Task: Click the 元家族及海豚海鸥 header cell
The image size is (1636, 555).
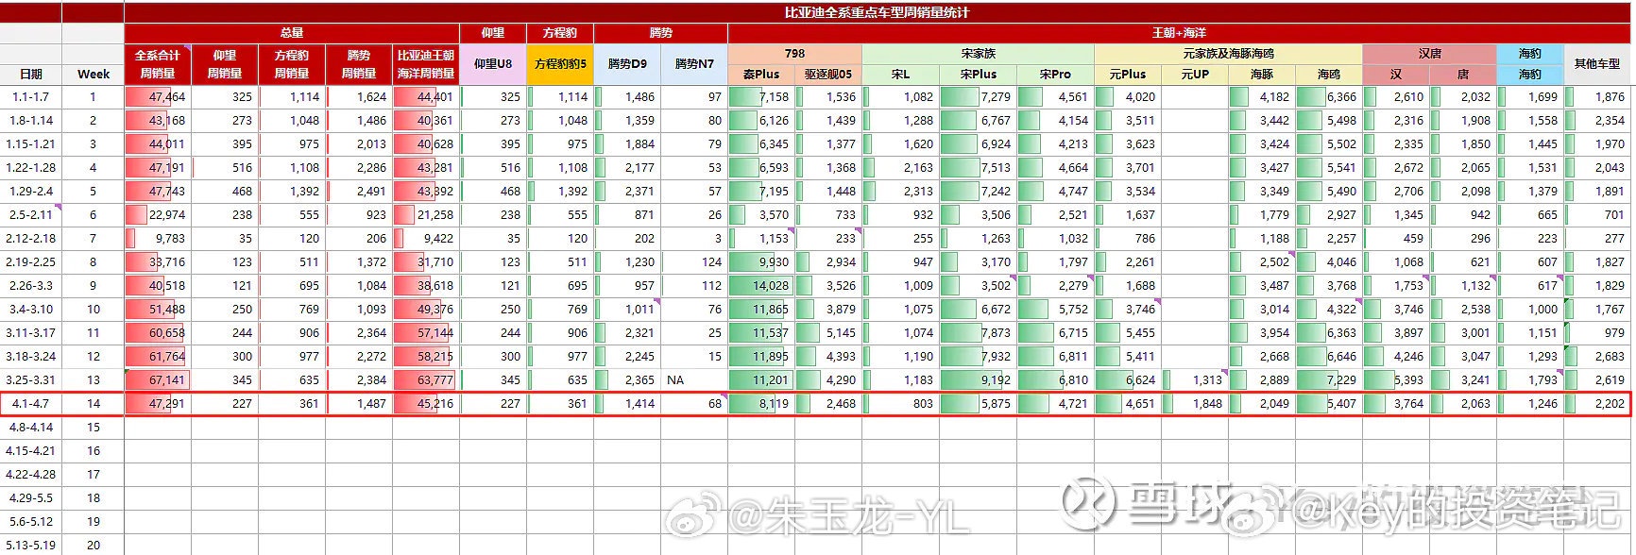Action: coord(1228,54)
